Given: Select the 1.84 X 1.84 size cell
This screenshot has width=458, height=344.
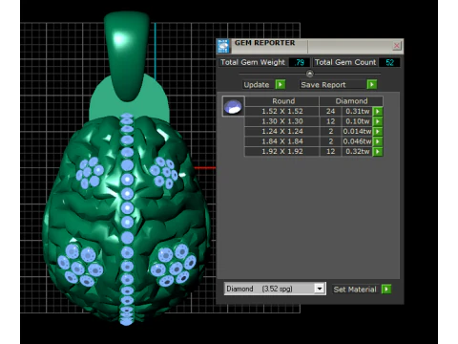Looking at the screenshot, I should [x=282, y=141].
